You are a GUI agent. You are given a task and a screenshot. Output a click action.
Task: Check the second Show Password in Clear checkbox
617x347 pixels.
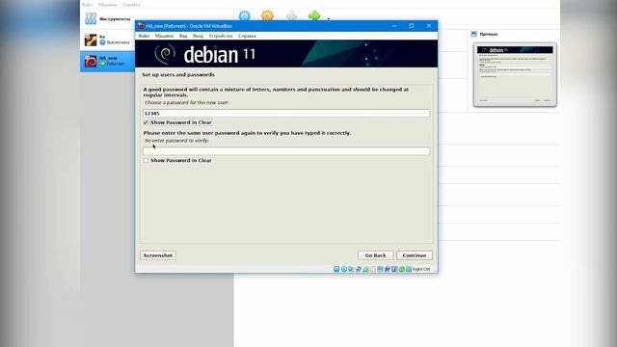click(146, 161)
